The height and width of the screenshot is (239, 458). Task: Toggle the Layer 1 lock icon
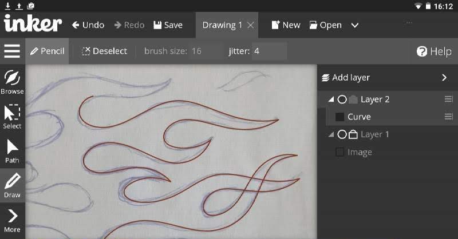353,134
